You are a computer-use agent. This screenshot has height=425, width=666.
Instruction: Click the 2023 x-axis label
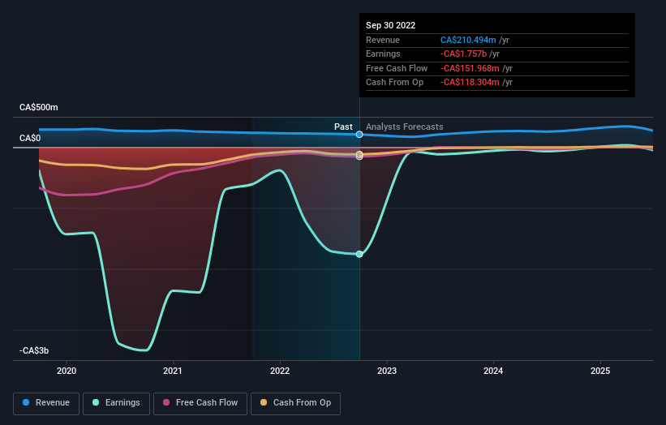(387, 371)
